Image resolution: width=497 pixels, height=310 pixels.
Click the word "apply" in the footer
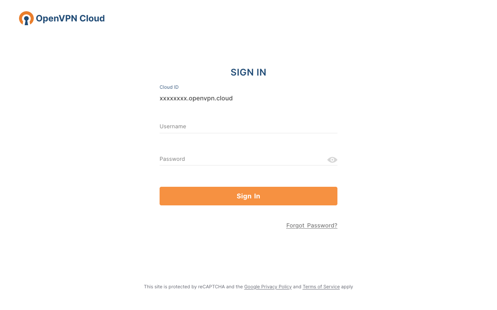[347, 287]
